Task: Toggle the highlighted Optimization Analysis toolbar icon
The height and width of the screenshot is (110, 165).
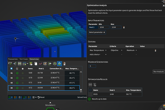Action: click(x=59, y=63)
